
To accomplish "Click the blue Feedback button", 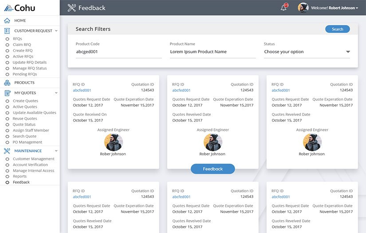I will coord(213,169).
